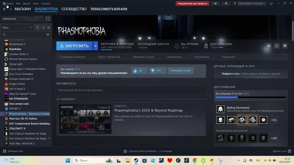Open the Справка menu
Viewport: 294px width, 165px height.
click(x=45, y=4)
